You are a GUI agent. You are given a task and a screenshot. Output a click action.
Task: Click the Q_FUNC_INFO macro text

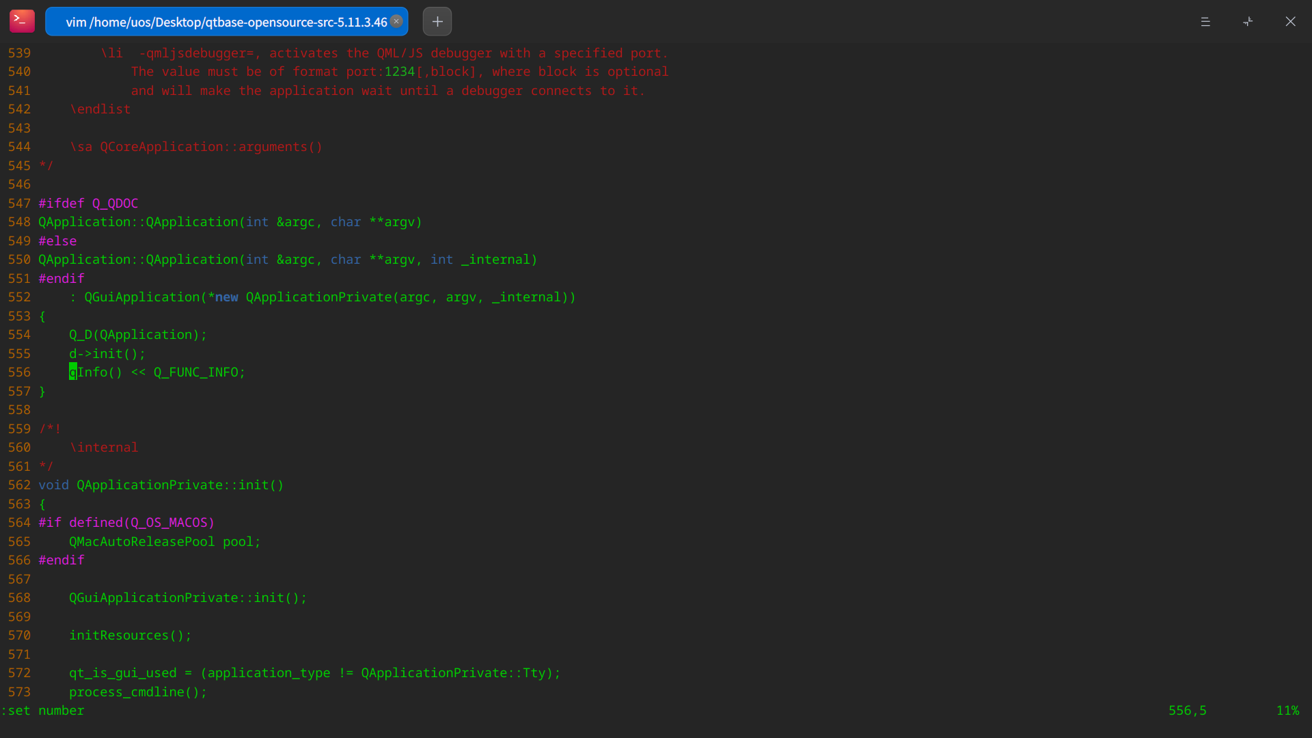[x=195, y=372]
